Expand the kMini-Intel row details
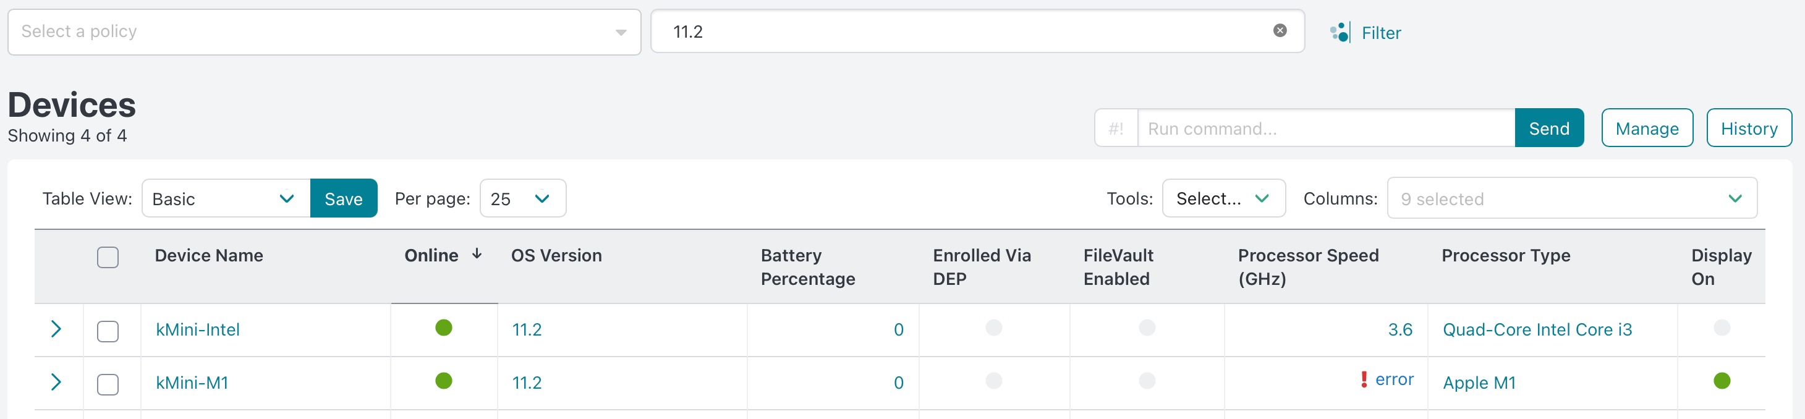The height and width of the screenshot is (419, 1805). pos(56,329)
